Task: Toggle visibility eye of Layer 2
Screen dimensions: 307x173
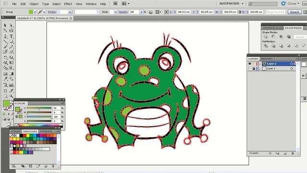Action: click(249, 64)
